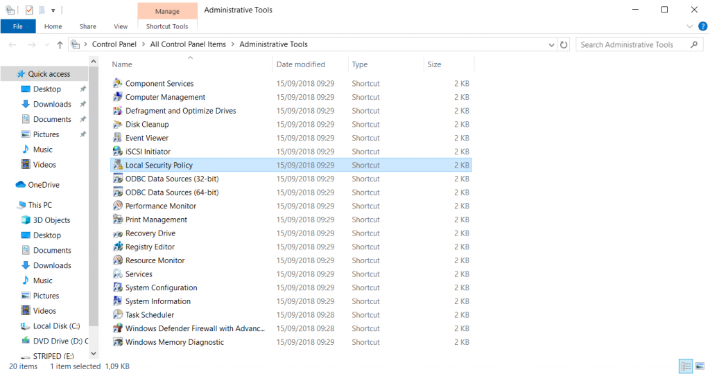Click the Resource Monitor icon
Screen dimensions: 710x374
click(118, 260)
